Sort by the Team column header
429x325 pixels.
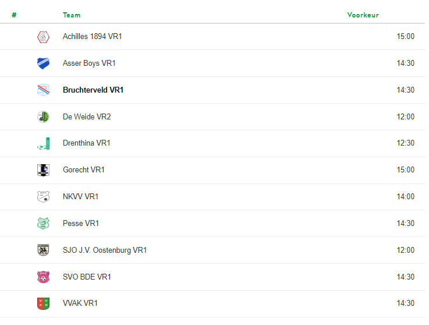(x=72, y=15)
